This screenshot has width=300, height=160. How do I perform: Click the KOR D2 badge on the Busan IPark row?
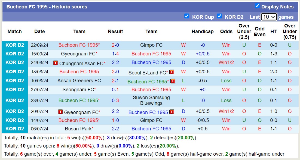tap(14, 128)
